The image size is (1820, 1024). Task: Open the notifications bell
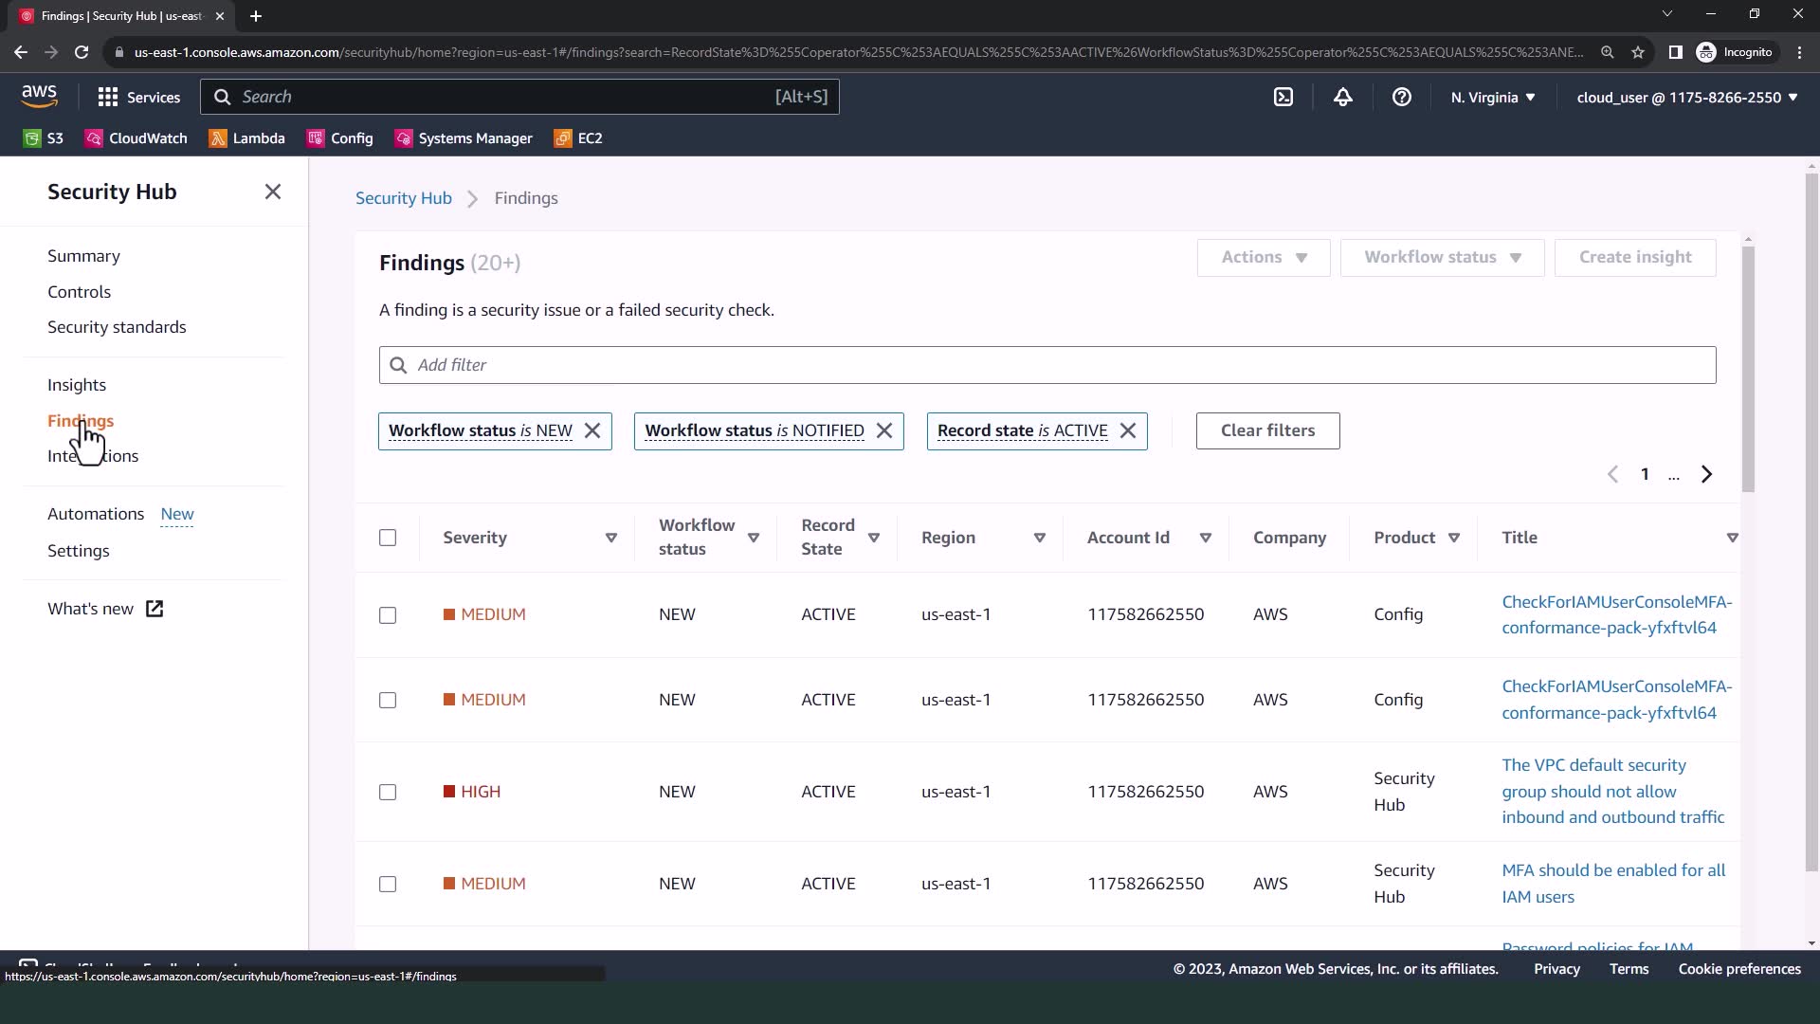click(1342, 97)
